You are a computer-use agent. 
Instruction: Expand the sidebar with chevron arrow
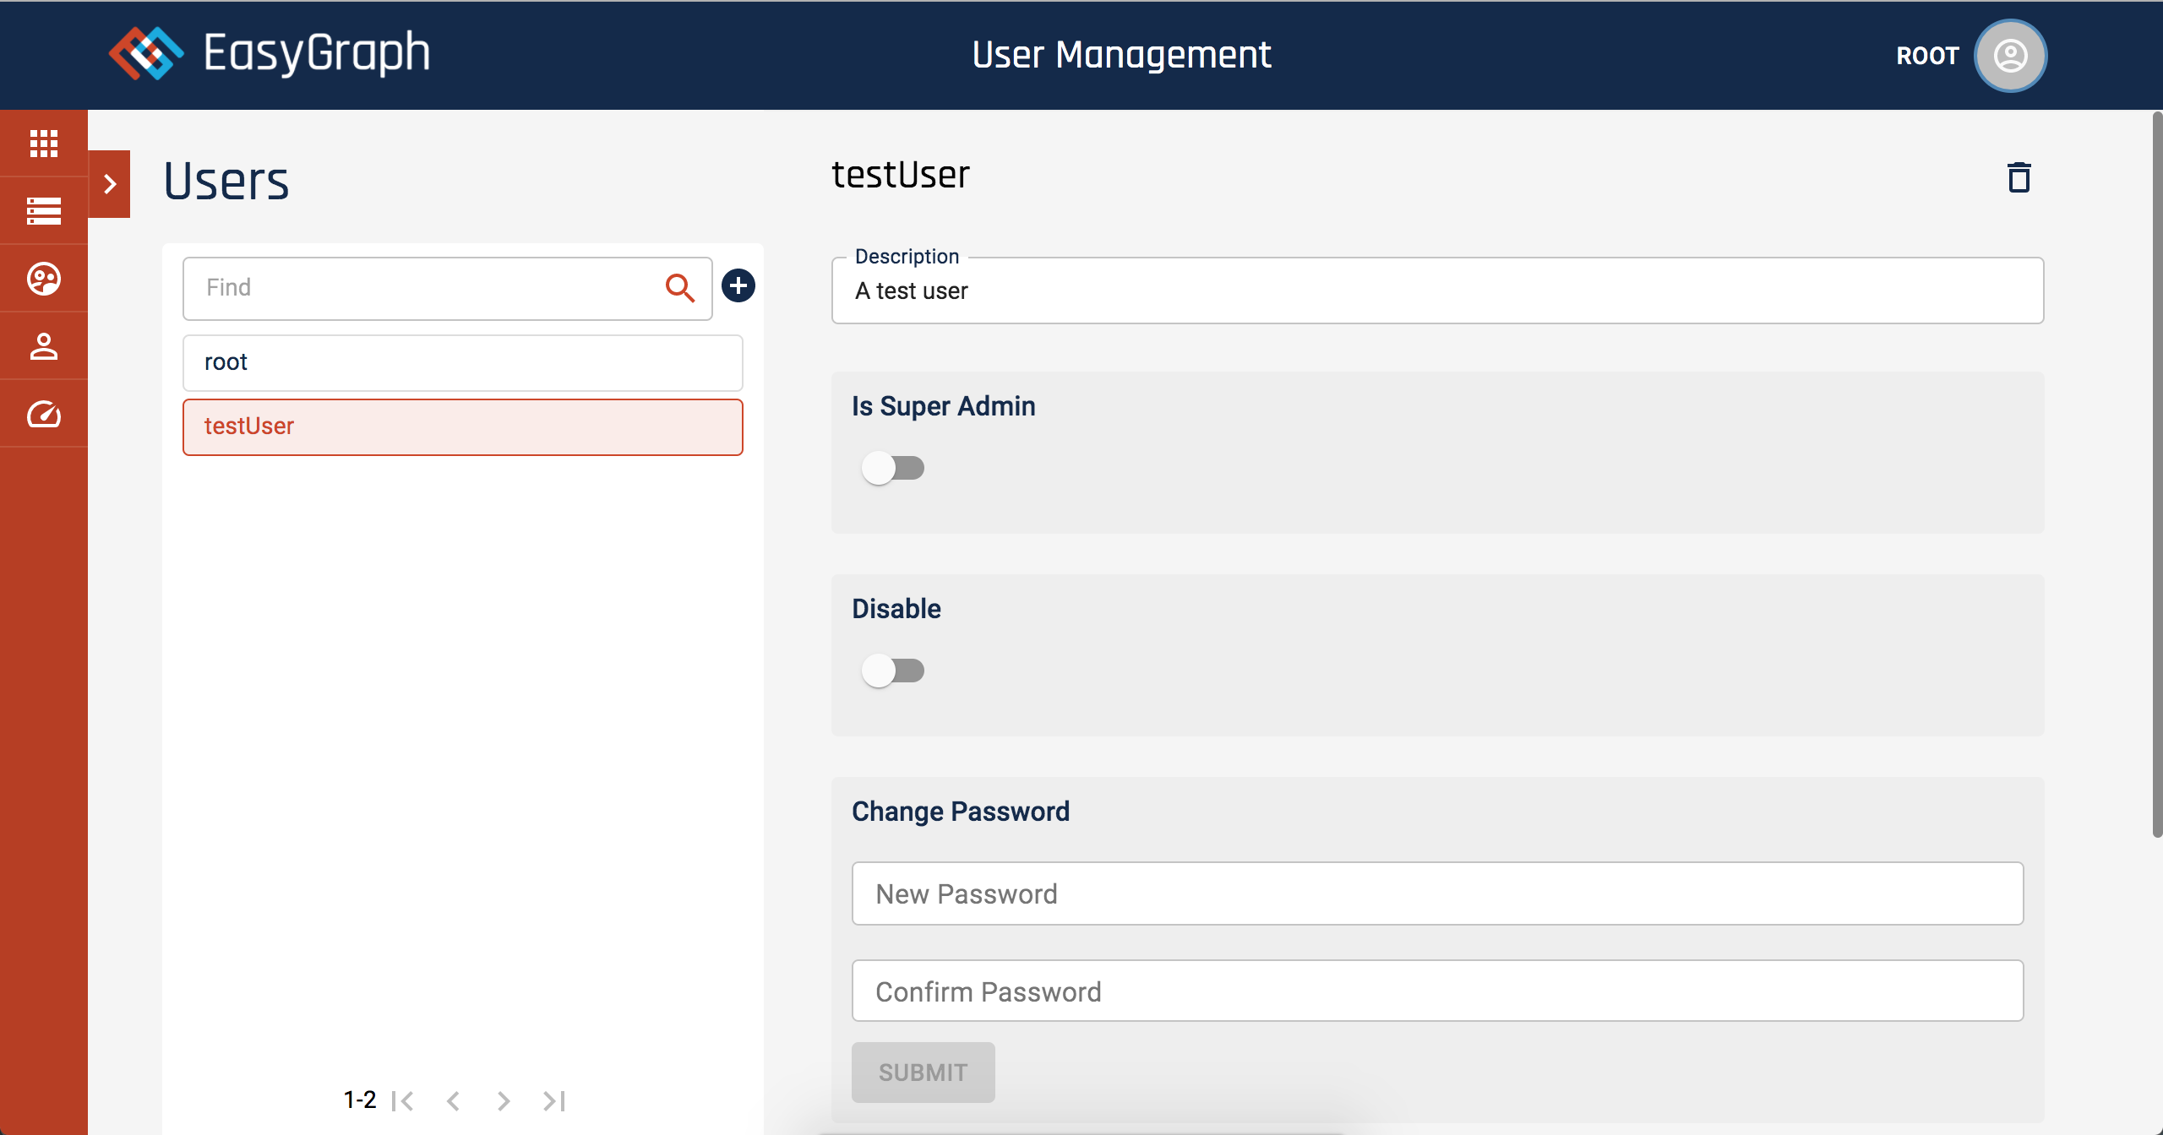tap(109, 184)
